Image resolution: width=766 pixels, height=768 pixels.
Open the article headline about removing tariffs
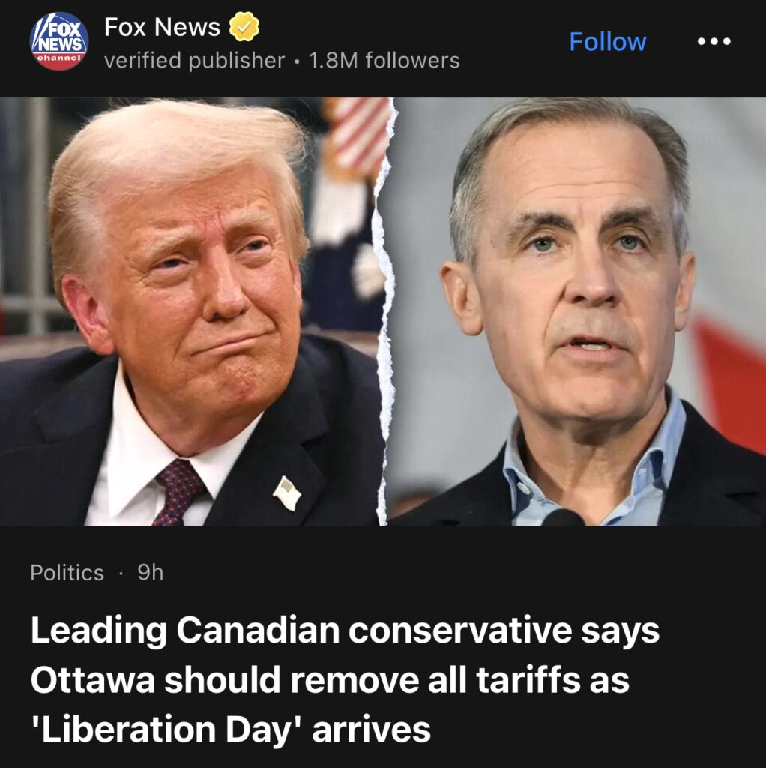point(345,679)
